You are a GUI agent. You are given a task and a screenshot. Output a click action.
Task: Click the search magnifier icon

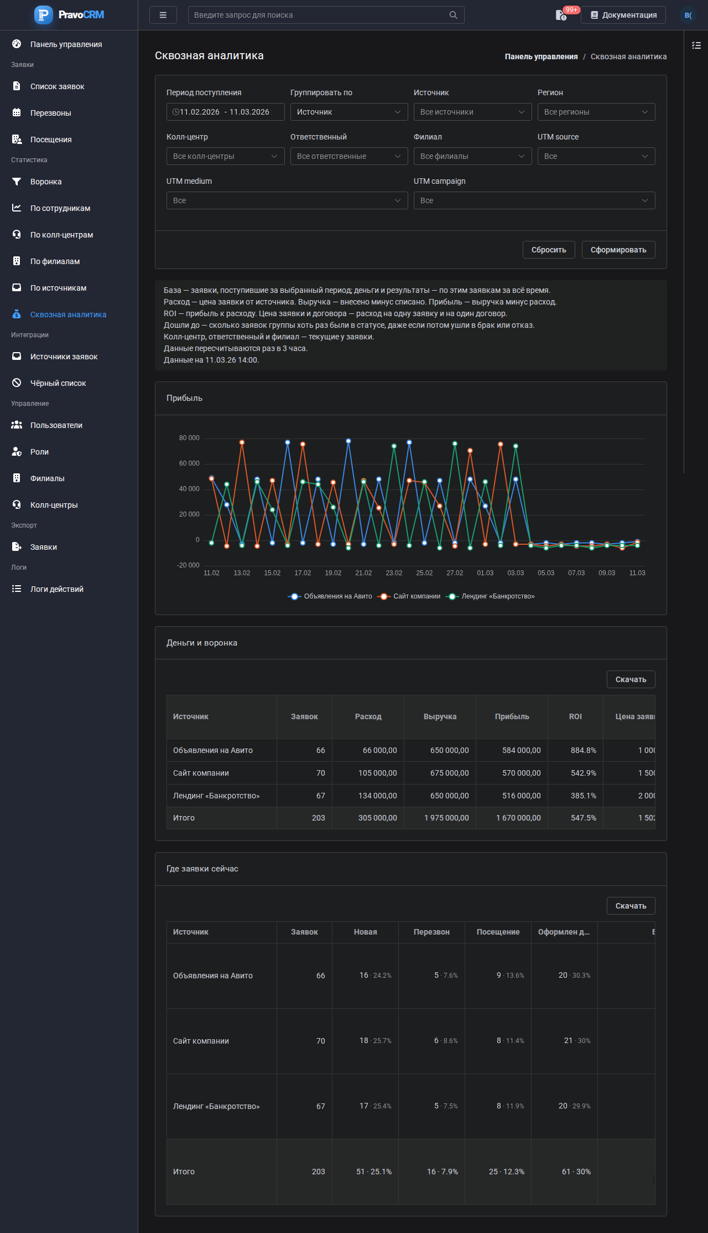[x=453, y=15]
